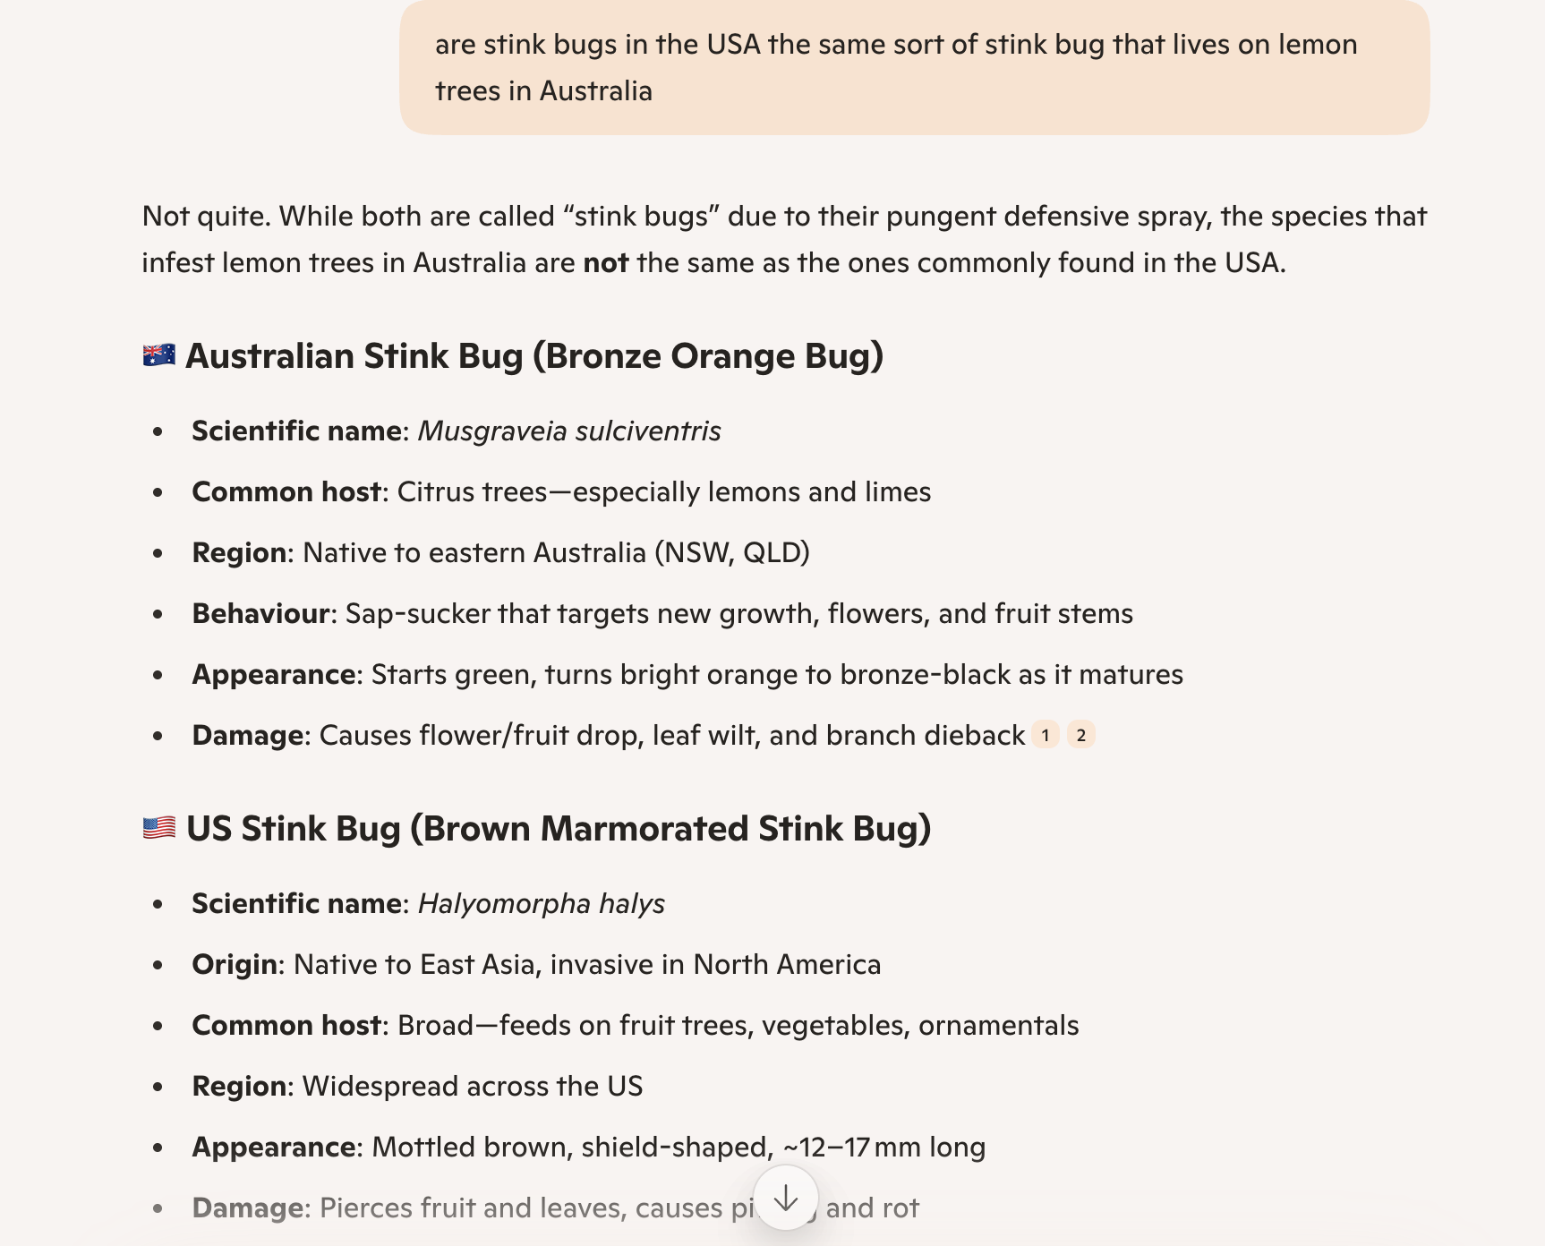Click the 'Behaviour' bullet label

(260, 614)
